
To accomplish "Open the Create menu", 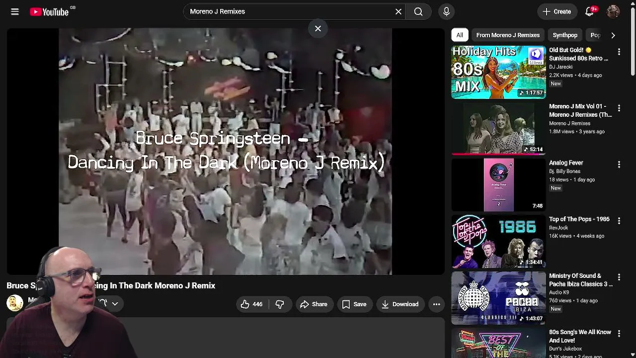I will [x=557, y=11].
